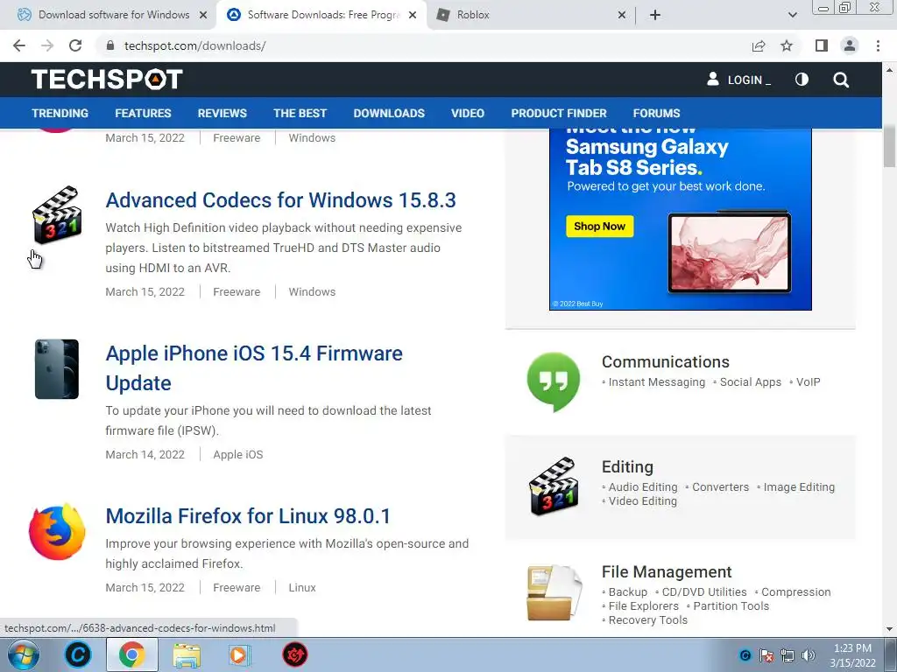
Task: Select the Software Downloads tab
Action: [x=322, y=15]
